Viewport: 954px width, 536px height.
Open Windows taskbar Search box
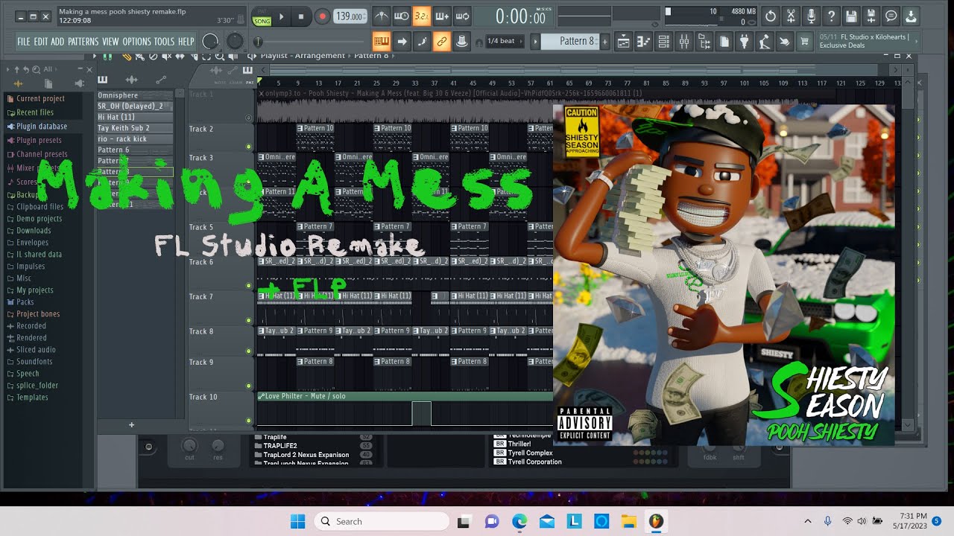382,521
